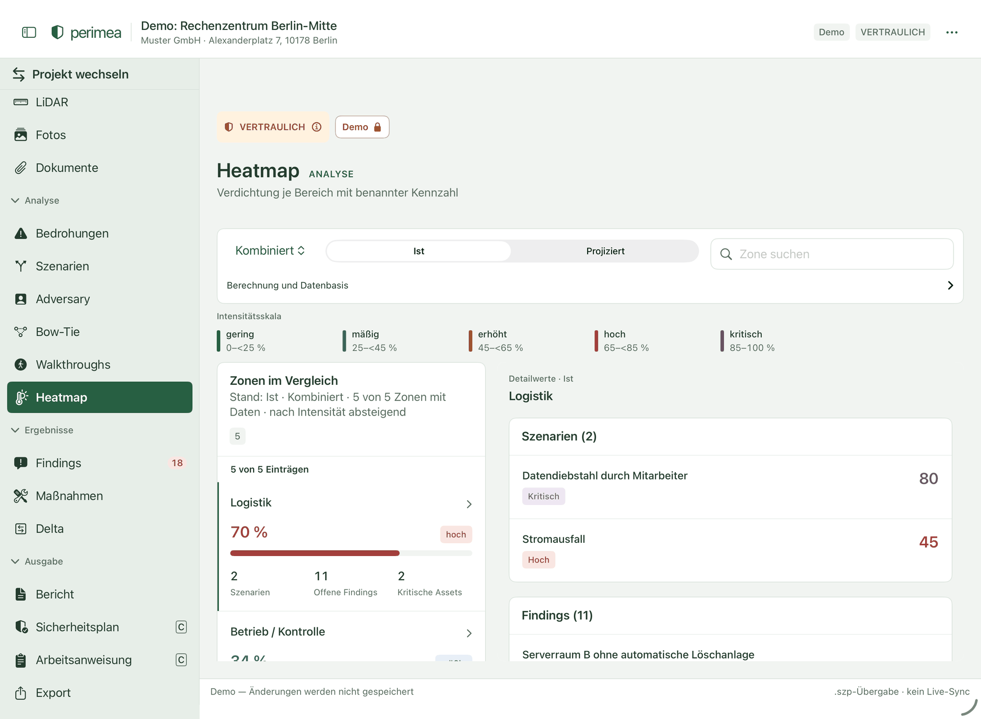The width and height of the screenshot is (981, 719).
Task: Click the gering intensity scale swatch
Action: click(x=219, y=341)
